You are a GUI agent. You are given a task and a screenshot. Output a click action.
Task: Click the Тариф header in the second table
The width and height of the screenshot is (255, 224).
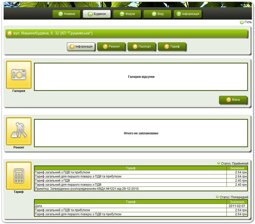coord(130,202)
